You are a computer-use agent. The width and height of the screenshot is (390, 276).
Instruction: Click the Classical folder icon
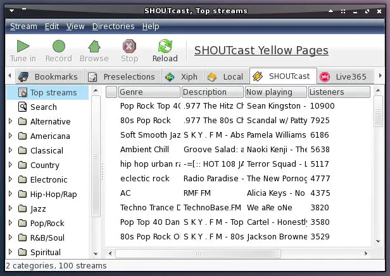point(23,150)
